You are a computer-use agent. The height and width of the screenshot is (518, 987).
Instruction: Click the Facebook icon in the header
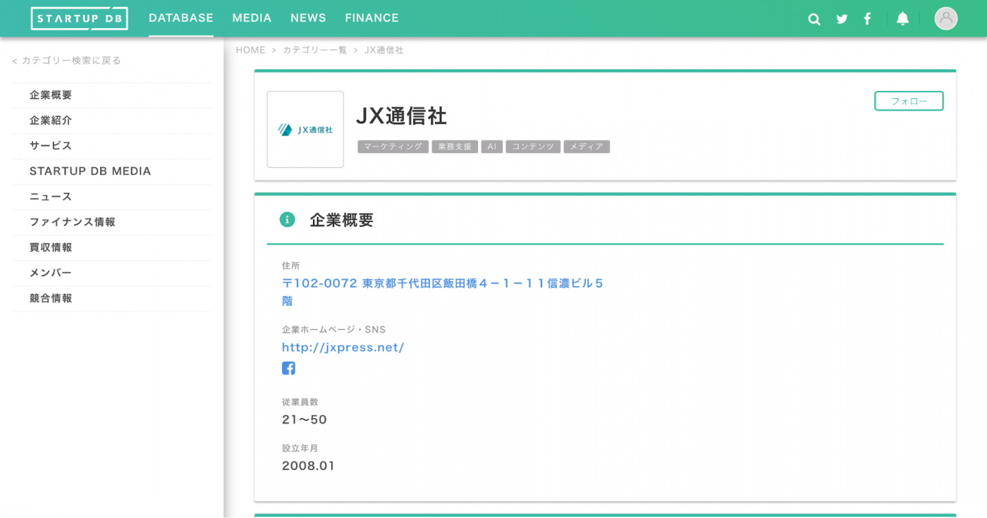(867, 18)
